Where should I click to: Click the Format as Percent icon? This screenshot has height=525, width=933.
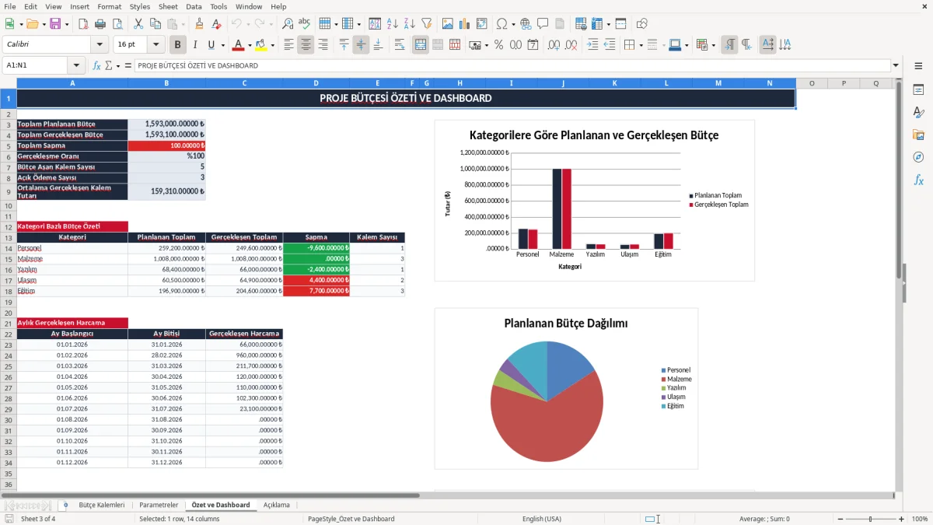(x=498, y=45)
